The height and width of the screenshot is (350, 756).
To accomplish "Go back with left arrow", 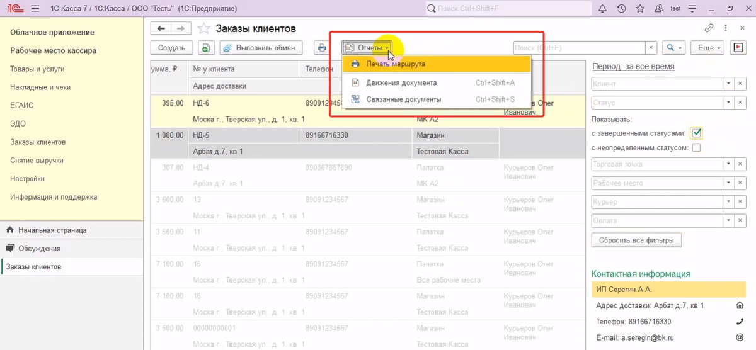I will [161, 29].
